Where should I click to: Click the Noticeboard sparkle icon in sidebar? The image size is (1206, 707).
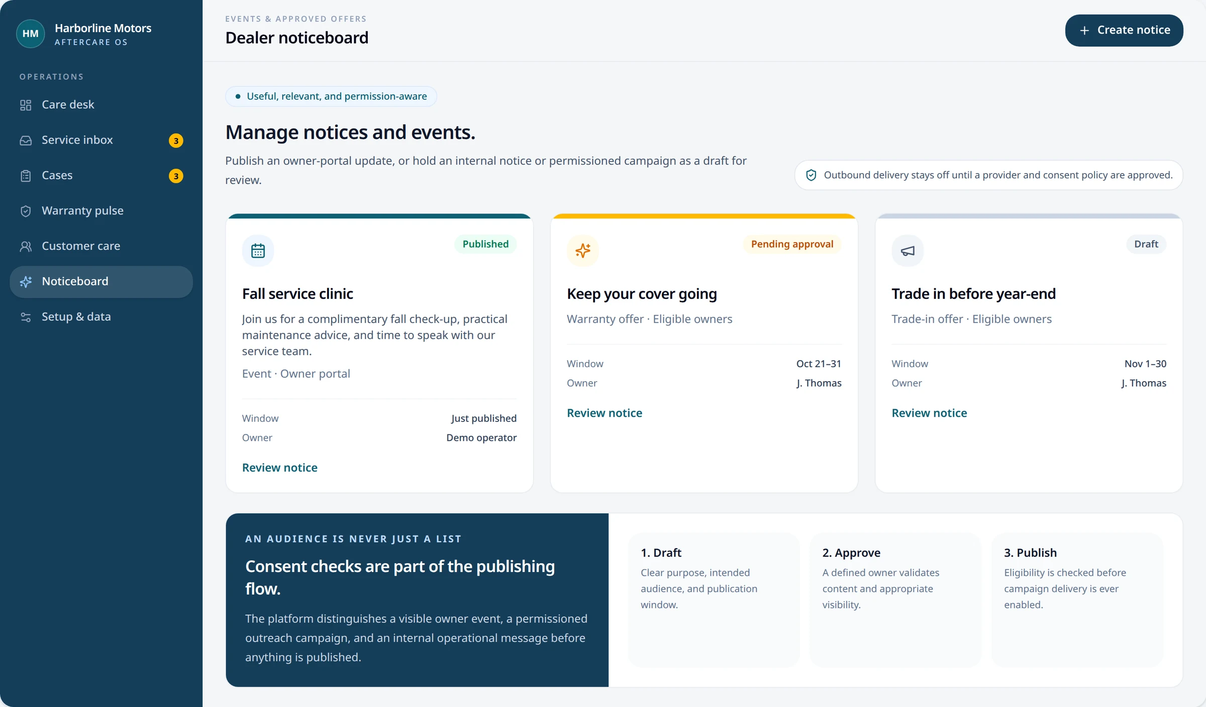26,282
